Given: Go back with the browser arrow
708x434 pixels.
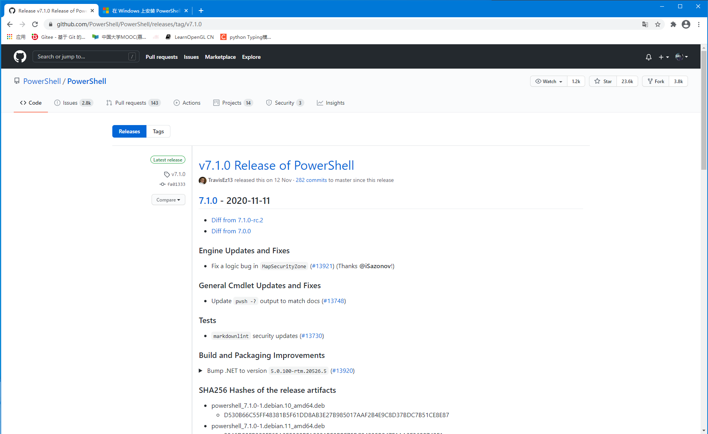Looking at the screenshot, I should point(10,24).
